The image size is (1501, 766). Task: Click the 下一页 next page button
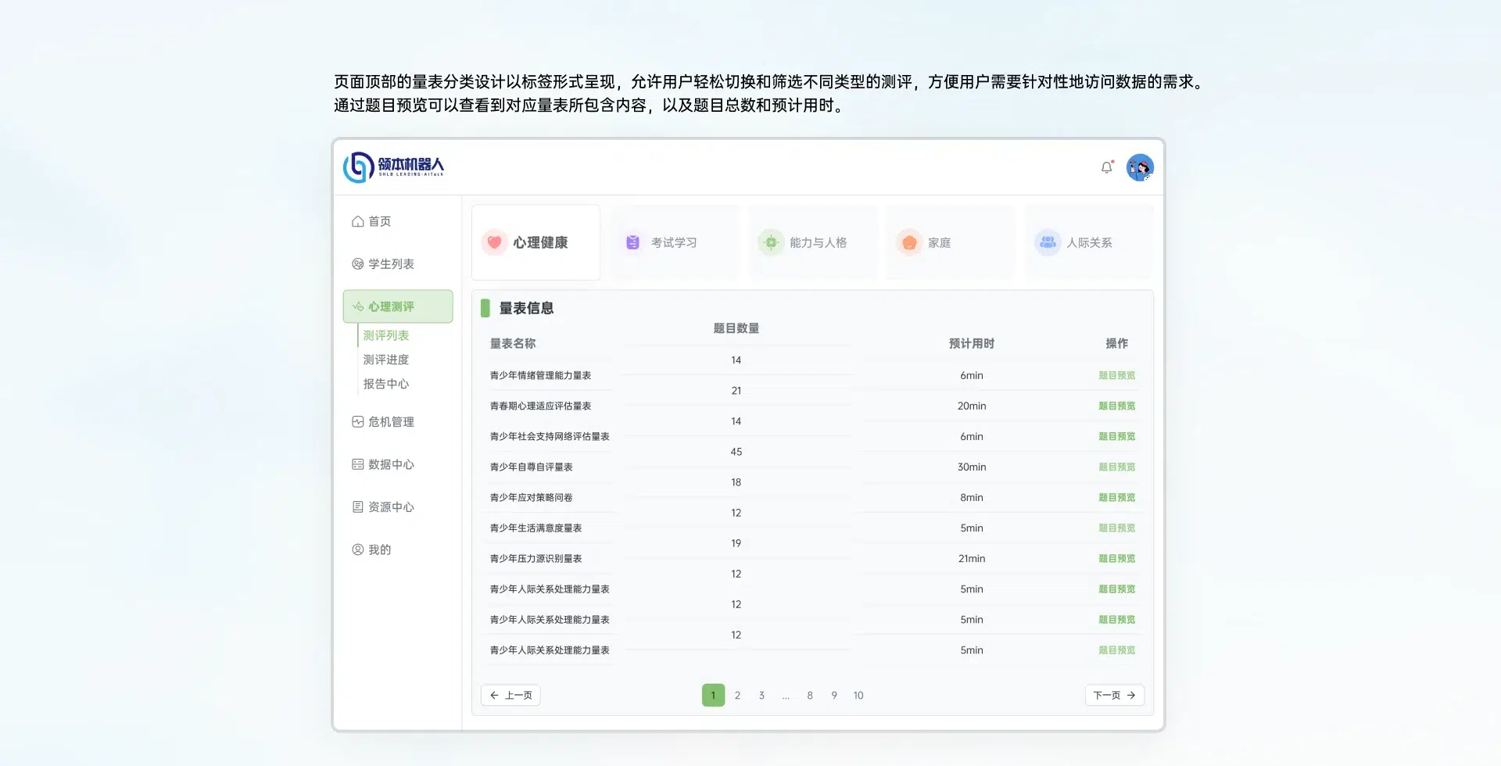coord(1114,695)
